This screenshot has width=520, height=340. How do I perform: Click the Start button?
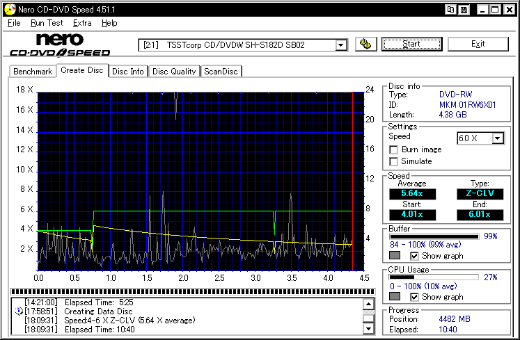tap(411, 44)
